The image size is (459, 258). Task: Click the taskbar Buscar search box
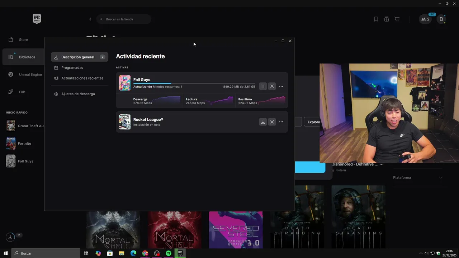tap(46, 253)
